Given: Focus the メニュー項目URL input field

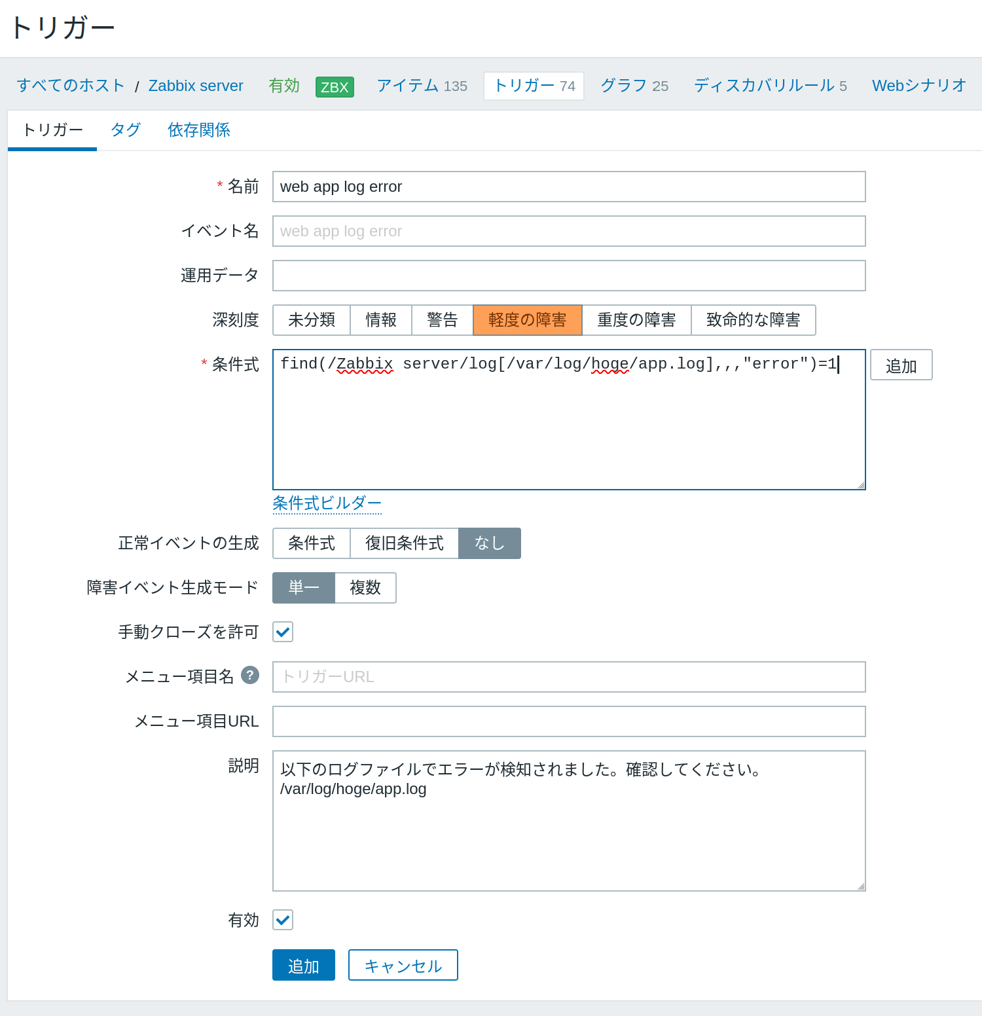Looking at the screenshot, I should point(568,721).
